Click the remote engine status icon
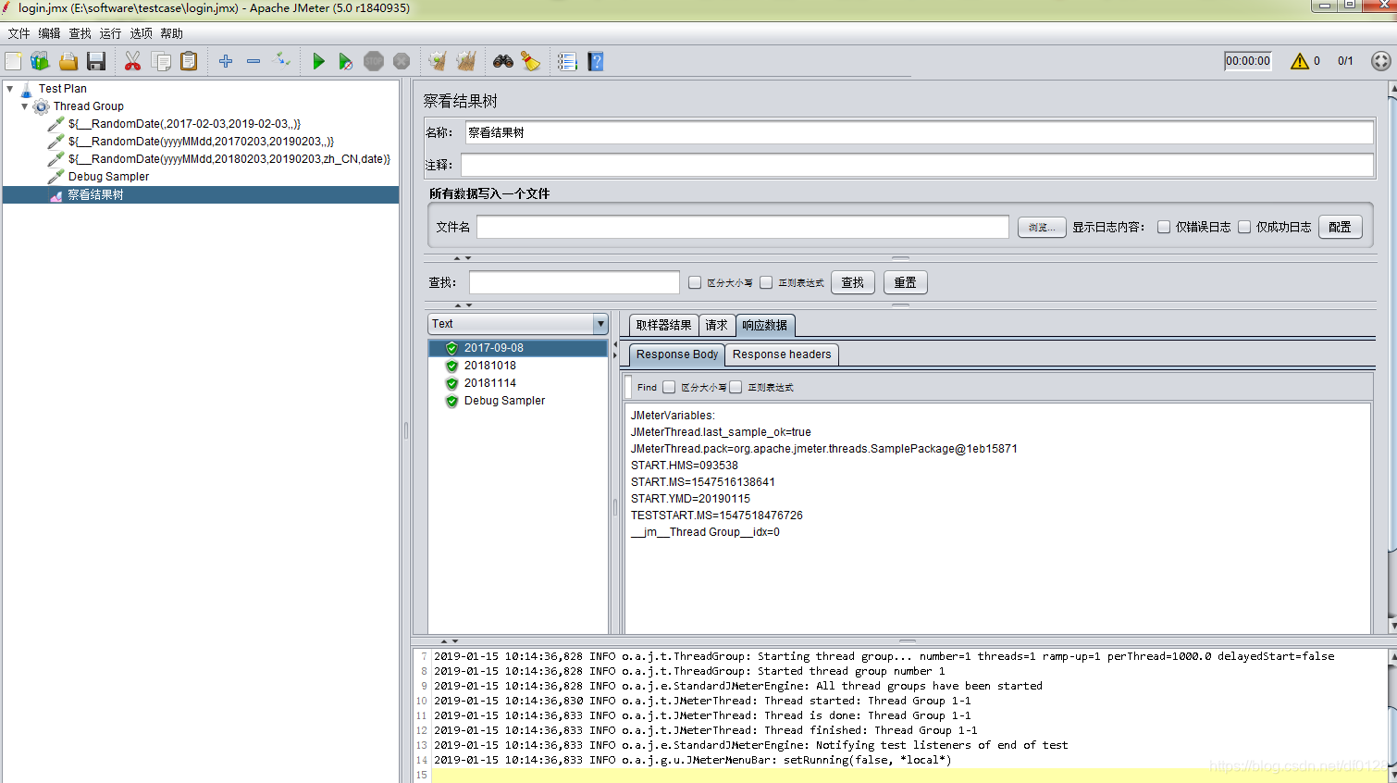 pyautogui.click(x=1381, y=61)
